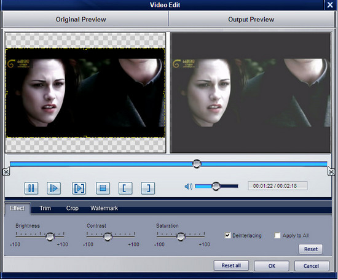Click the time display 00:01:22 / 00:02:18

277,186
